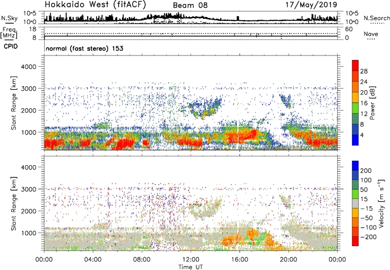Image resolution: width=390 pixels, height=270 pixels.
Task: Click the 'Velocity [m s⁻¹]' color bar label
Action: click(x=381, y=203)
